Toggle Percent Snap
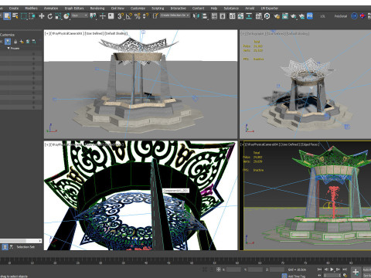This screenshot has height=278, width=371. 138,16
